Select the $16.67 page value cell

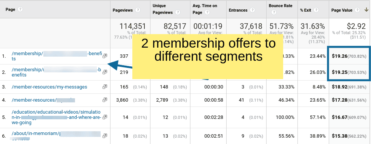[x=349, y=117]
